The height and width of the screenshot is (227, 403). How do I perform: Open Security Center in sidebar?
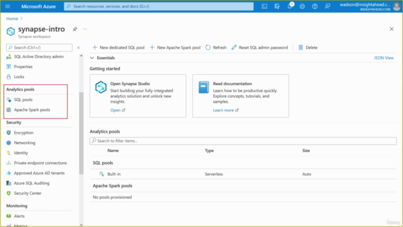pos(28,194)
